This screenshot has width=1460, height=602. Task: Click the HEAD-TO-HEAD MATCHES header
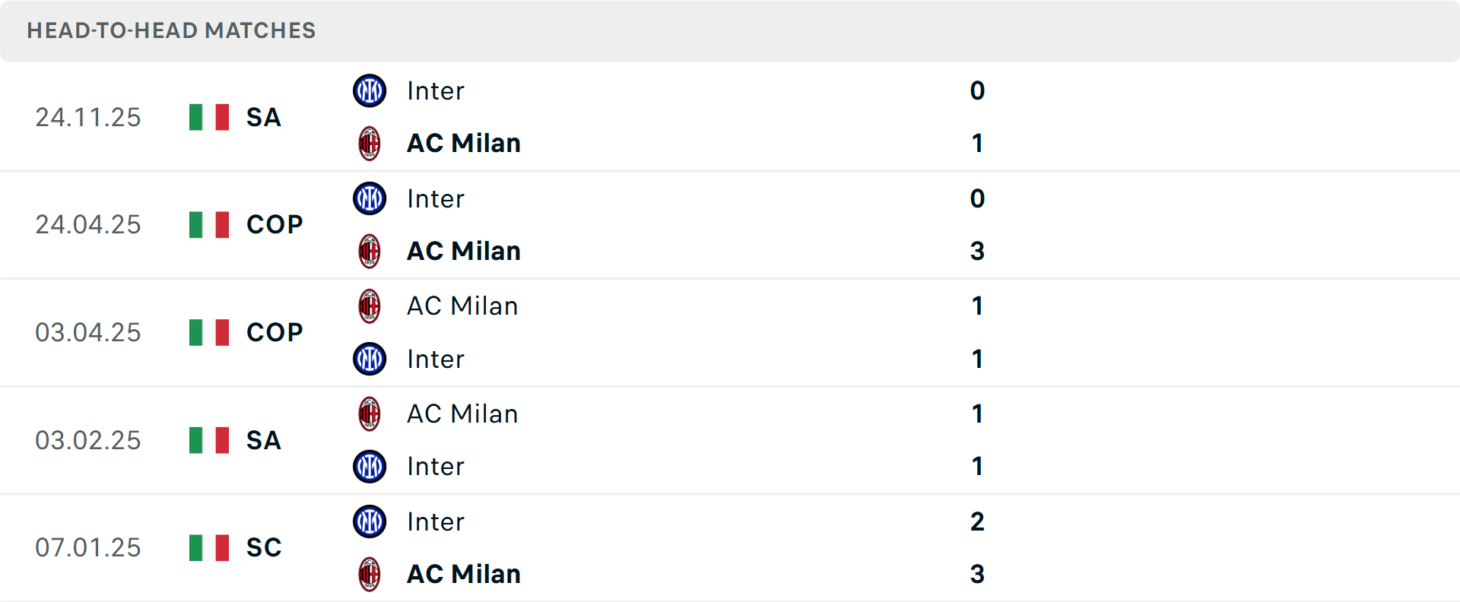[170, 31]
